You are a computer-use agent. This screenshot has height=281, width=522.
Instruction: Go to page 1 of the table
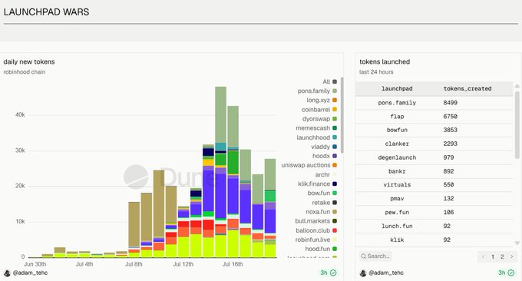coord(493,256)
